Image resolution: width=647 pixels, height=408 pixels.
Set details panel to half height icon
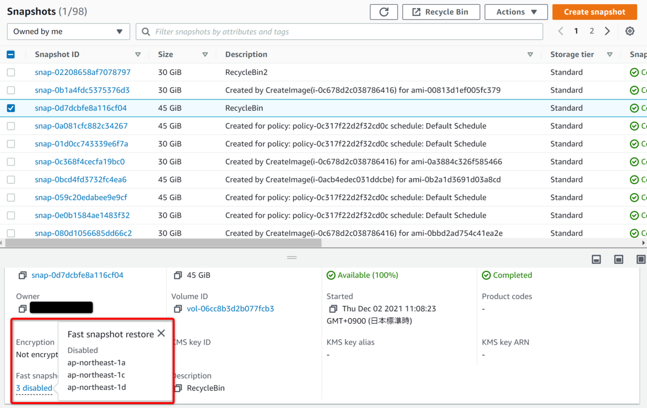pos(619,259)
